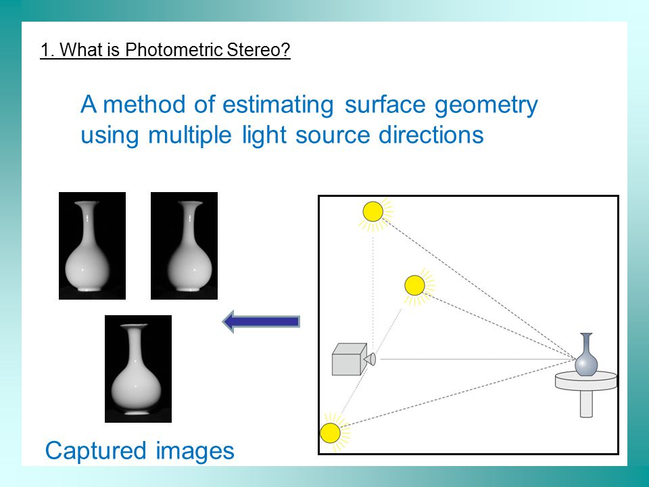649x487 pixels.
Task: Select the top-left captured vase image
Action: pos(93,246)
